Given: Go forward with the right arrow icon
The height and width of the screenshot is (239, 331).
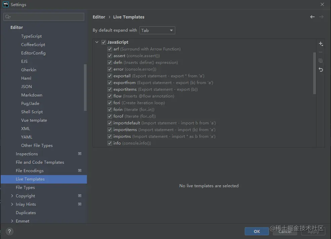Looking at the screenshot, I should pyautogui.click(x=321, y=17).
